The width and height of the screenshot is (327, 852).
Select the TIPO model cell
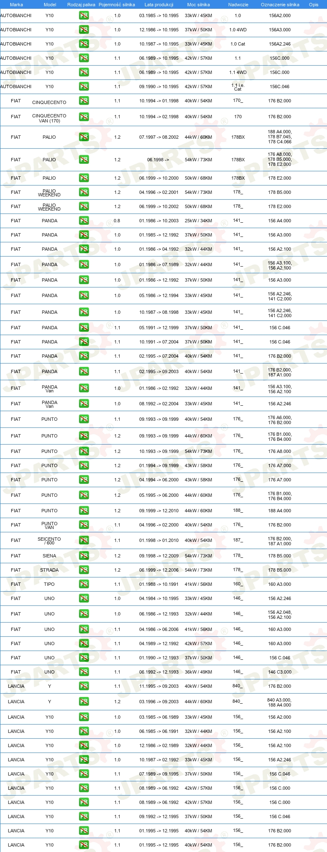click(49, 584)
